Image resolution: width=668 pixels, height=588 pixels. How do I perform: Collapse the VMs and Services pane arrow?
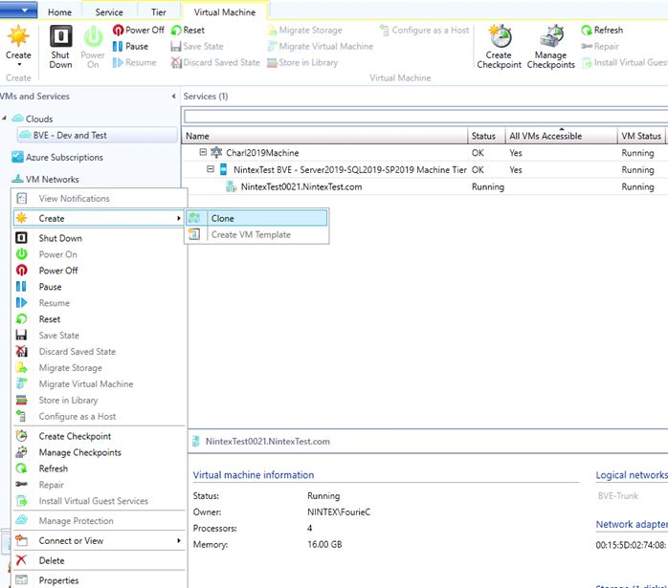point(174,97)
